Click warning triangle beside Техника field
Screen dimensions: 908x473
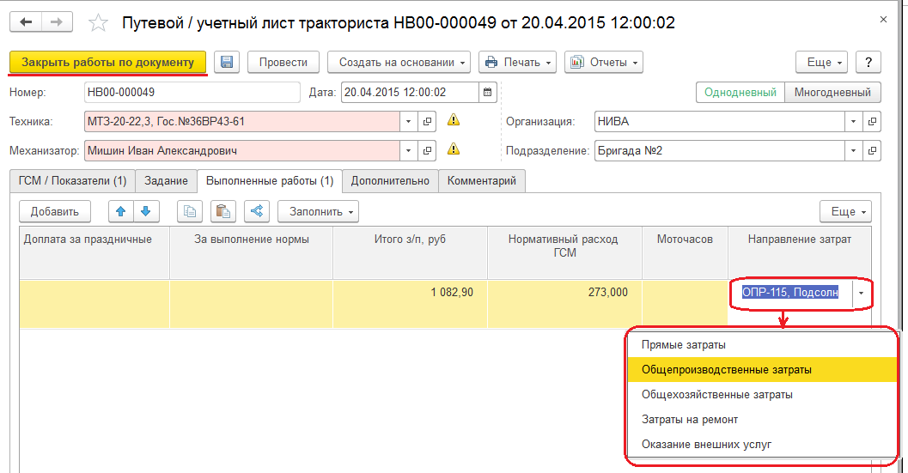click(x=454, y=120)
